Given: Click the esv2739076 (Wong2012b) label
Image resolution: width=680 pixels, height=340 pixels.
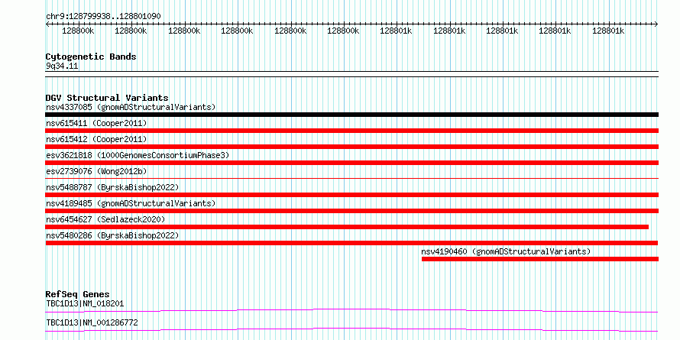Looking at the screenshot, I should click(x=96, y=171).
